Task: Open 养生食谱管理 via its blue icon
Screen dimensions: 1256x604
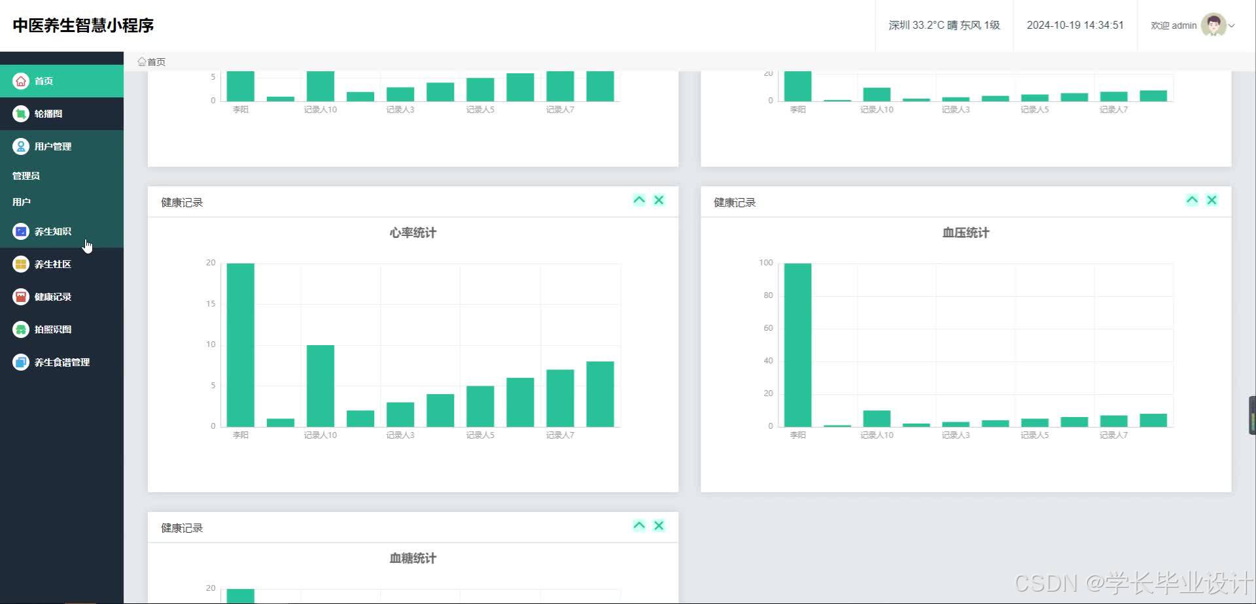Action: coord(21,362)
